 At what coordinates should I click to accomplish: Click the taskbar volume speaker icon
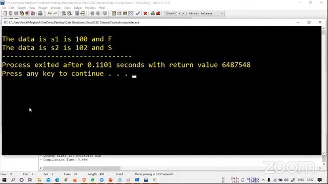point(286,180)
